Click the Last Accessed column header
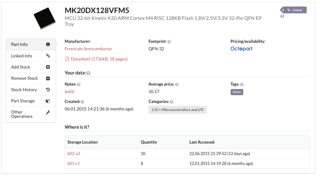The image size is (320, 178). click(202, 142)
